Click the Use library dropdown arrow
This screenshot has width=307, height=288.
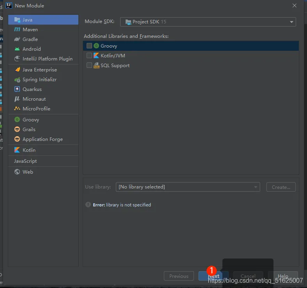(x=256, y=187)
